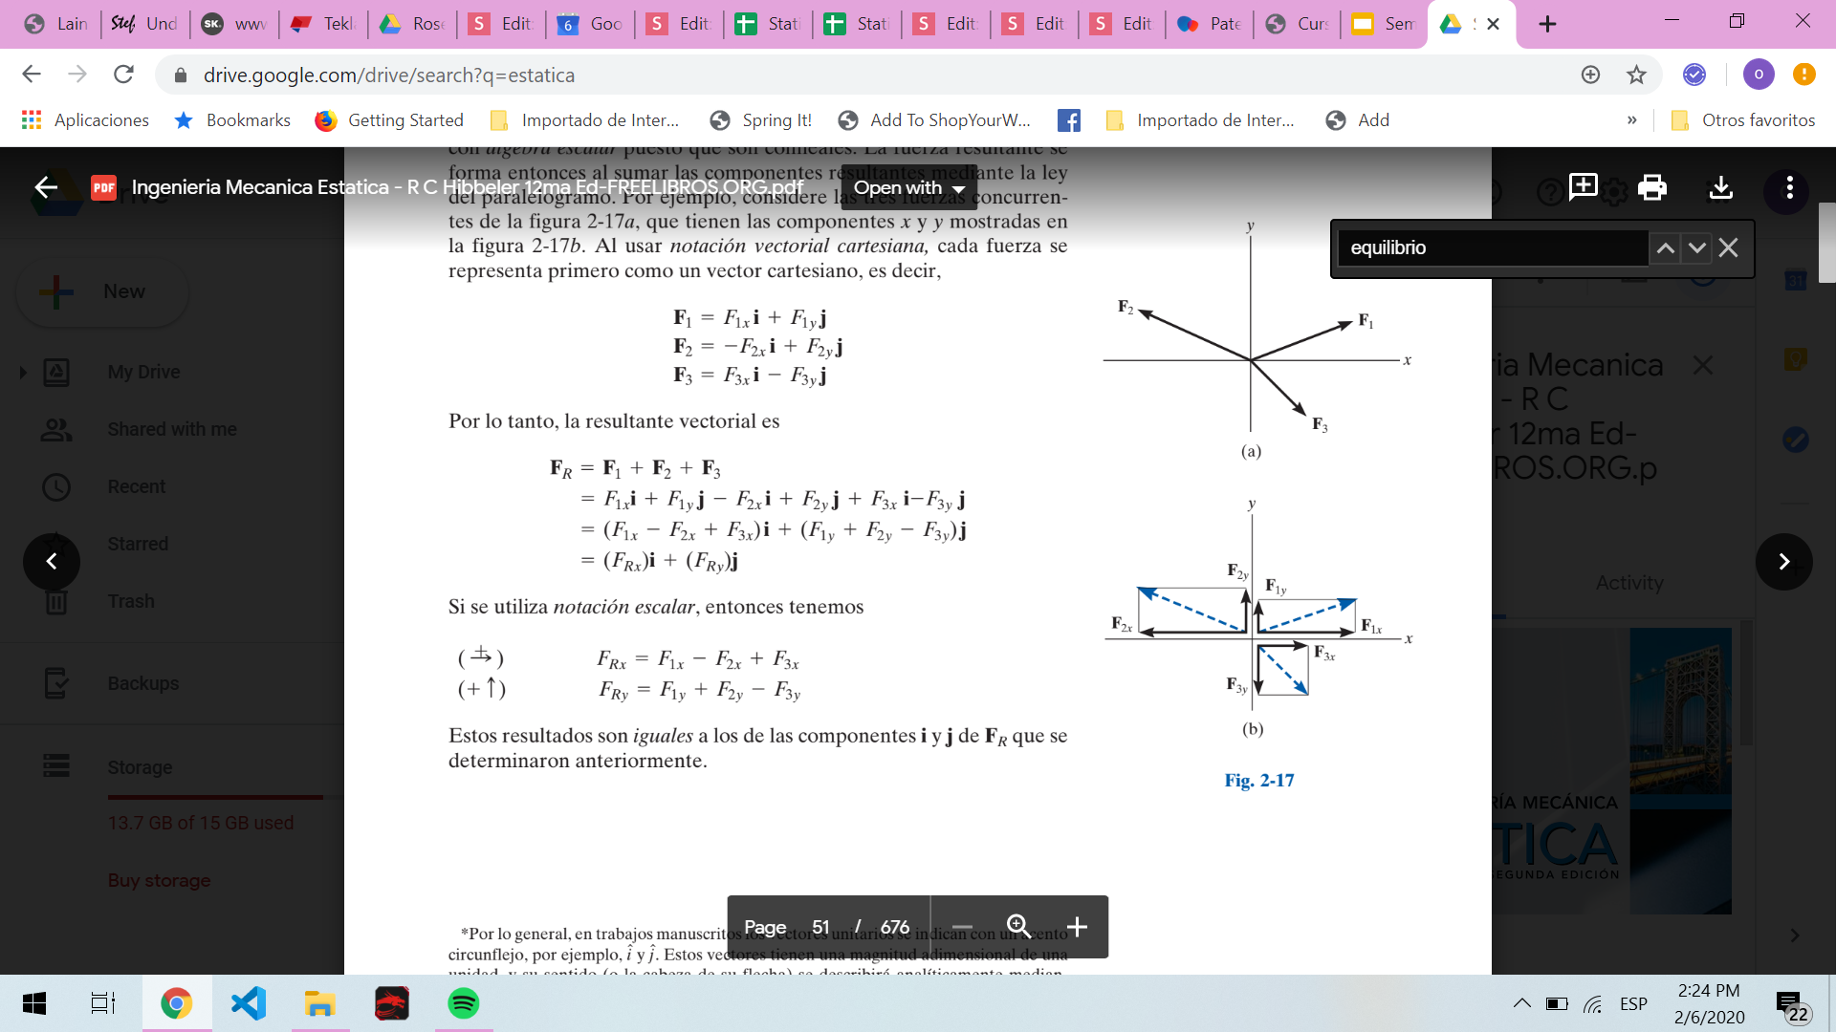Go back with the viewer's back arrow
The height and width of the screenshot is (1032, 1836).
point(46,187)
